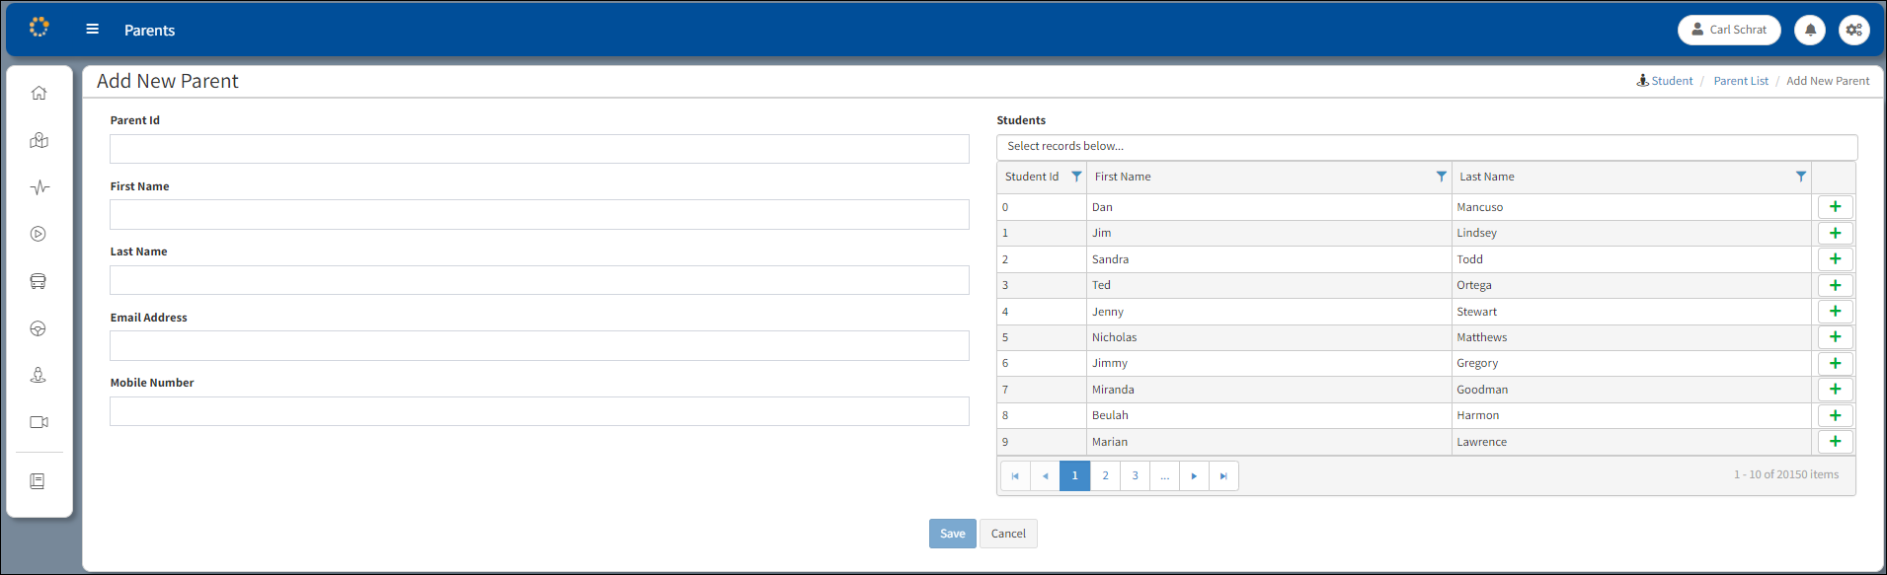Sort by Last Name column header

click(x=1487, y=177)
